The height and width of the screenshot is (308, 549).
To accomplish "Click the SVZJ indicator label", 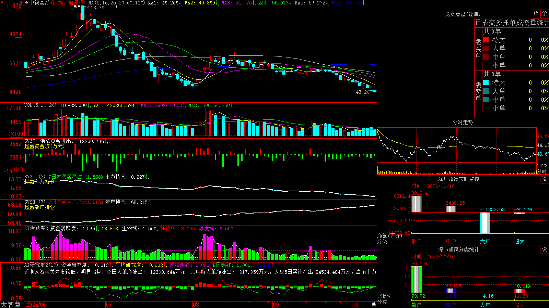I will tap(30, 141).
